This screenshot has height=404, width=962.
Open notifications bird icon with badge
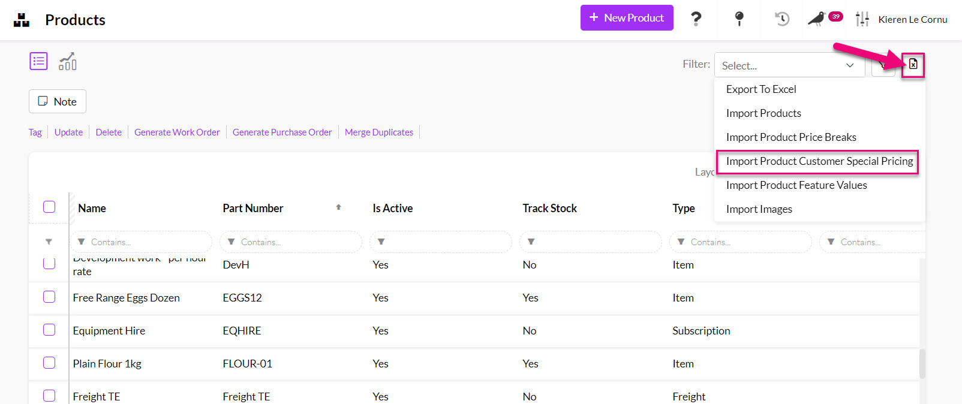coord(818,19)
